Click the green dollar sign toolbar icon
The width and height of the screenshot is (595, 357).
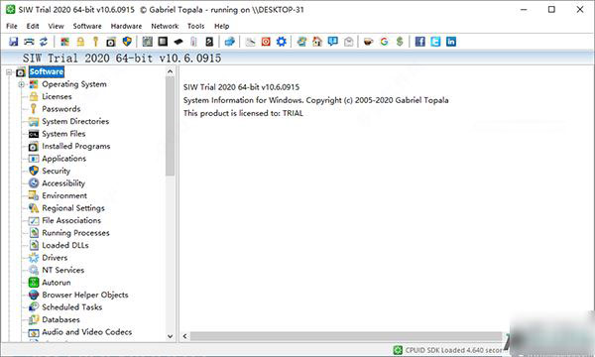click(x=400, y=42)
